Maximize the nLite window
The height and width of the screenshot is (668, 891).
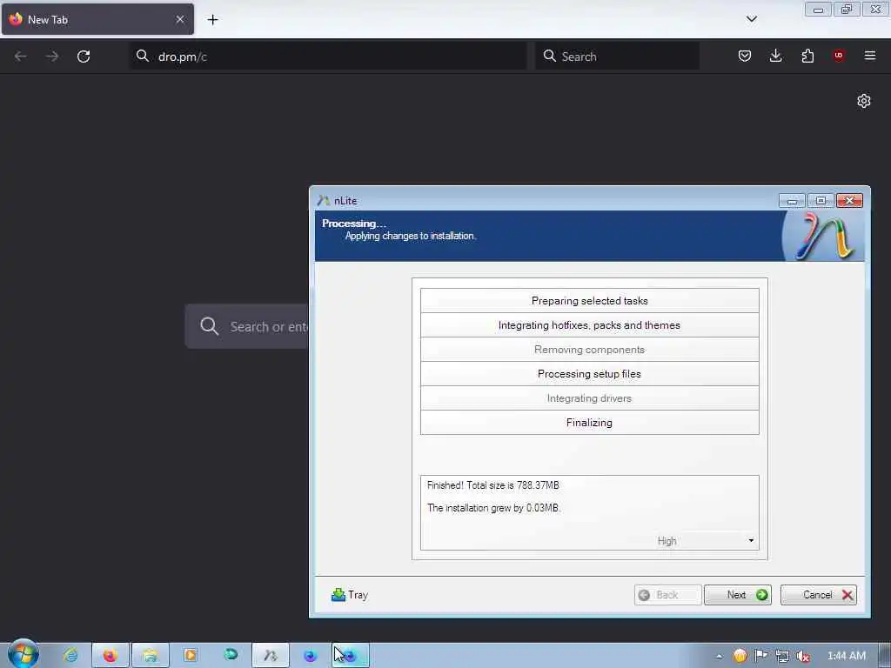821,201
